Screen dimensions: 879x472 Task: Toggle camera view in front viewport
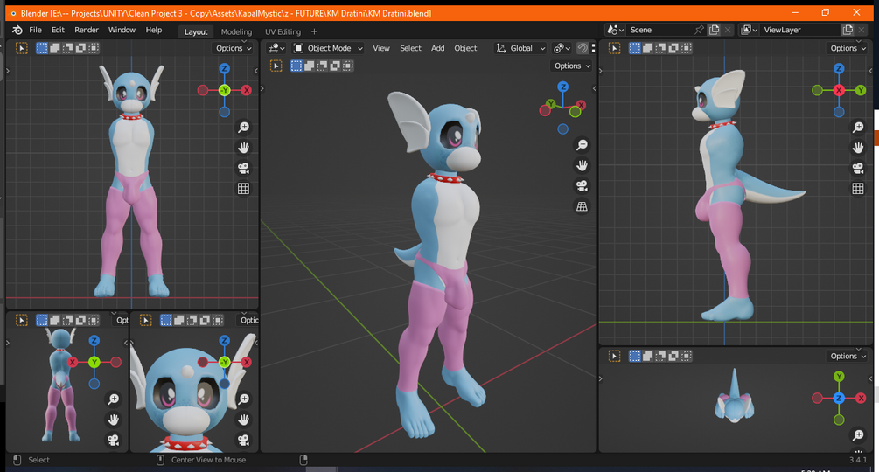(x=243, y=168)
